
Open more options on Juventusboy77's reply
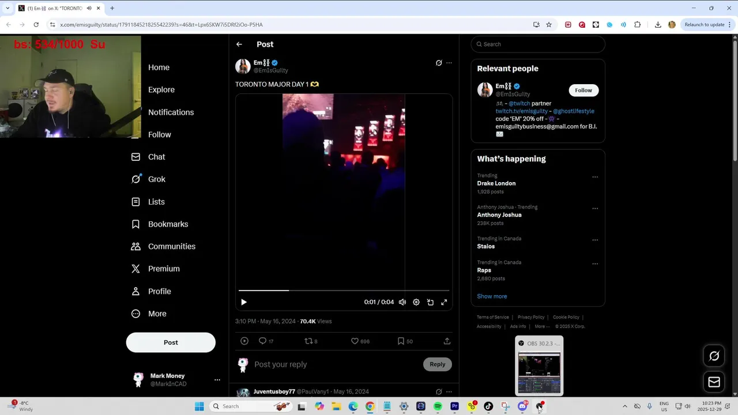[449, 392]
